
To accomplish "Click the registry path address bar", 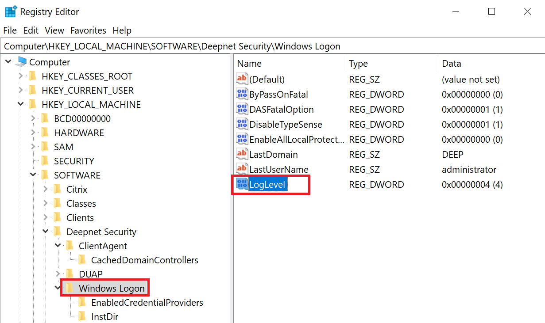I will (266, 46).
